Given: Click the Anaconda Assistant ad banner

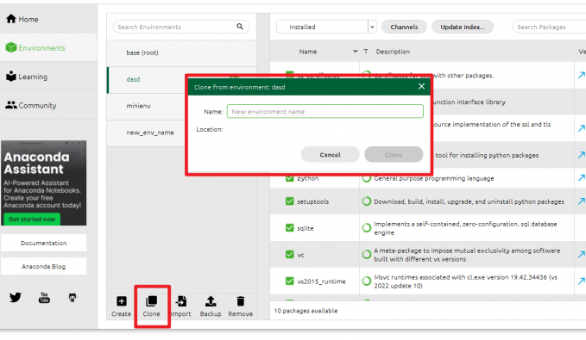Looking at the screenshot, I should (43, 182).
